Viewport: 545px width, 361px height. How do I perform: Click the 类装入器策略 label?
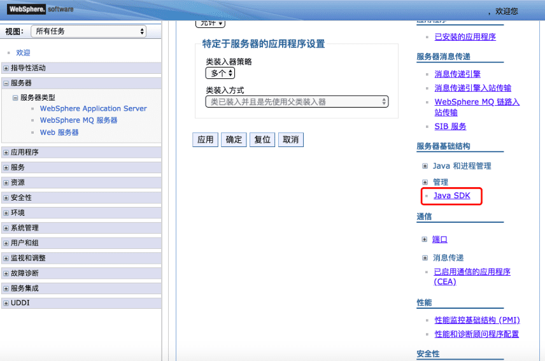click(229, 62)
